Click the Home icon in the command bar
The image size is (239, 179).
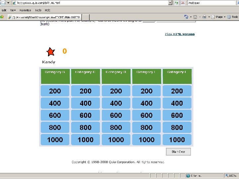pos(186,17)
